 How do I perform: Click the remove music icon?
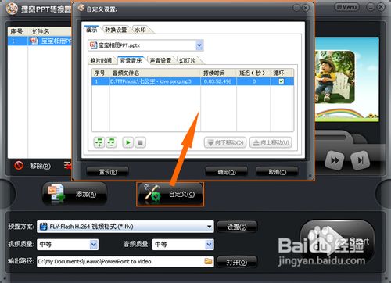coord(111,142)
